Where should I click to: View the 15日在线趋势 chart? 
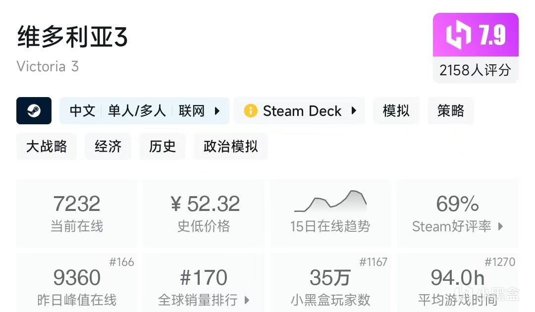(330, 213)
